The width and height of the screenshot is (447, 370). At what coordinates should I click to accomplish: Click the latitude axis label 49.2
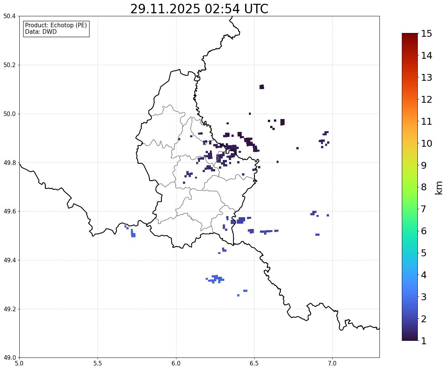click(9, 309)
